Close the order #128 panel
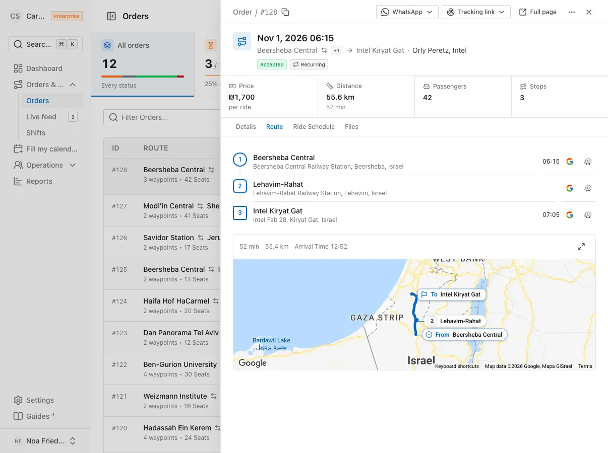This screenshot has height=453, width=608. pos(589,12)
